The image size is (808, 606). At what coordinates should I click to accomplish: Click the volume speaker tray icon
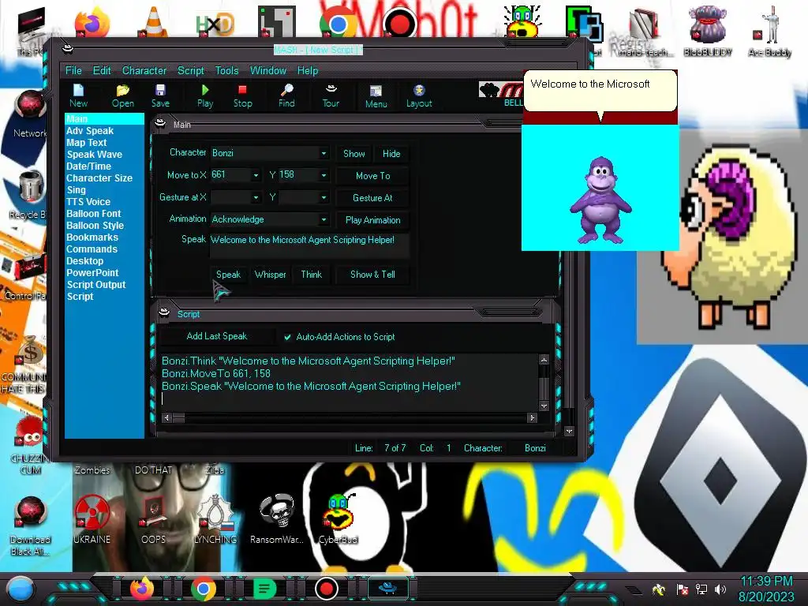(x=720, y=589)
